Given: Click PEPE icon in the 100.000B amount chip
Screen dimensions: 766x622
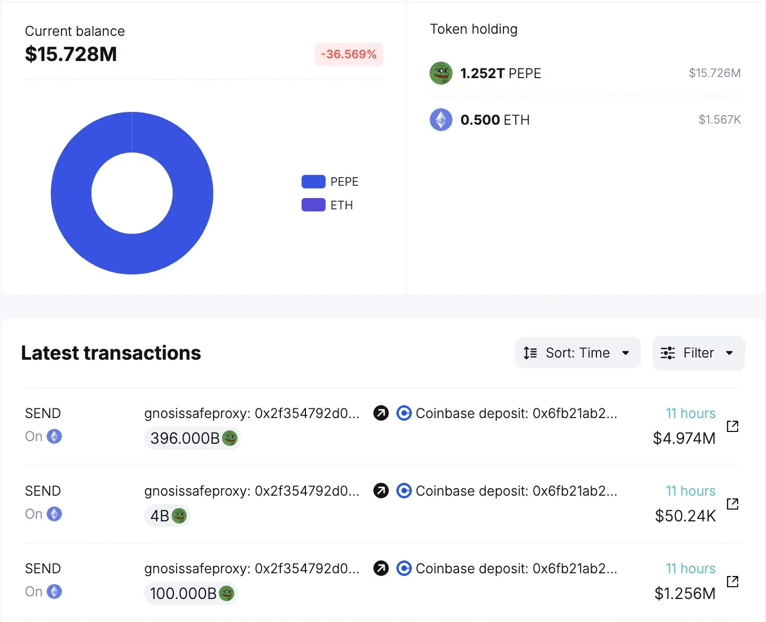Looking at the screenshot, I should (x=227, y=593).
